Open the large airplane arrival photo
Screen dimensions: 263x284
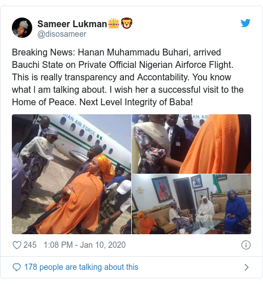coord(71,174)
